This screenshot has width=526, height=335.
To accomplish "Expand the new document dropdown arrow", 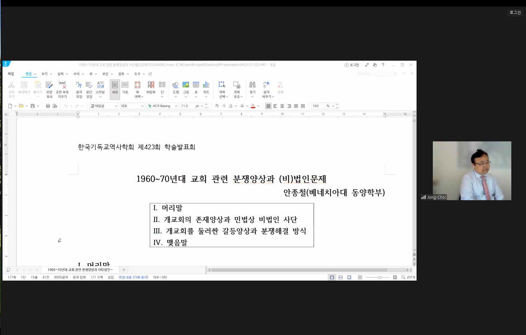I will 15,106.
